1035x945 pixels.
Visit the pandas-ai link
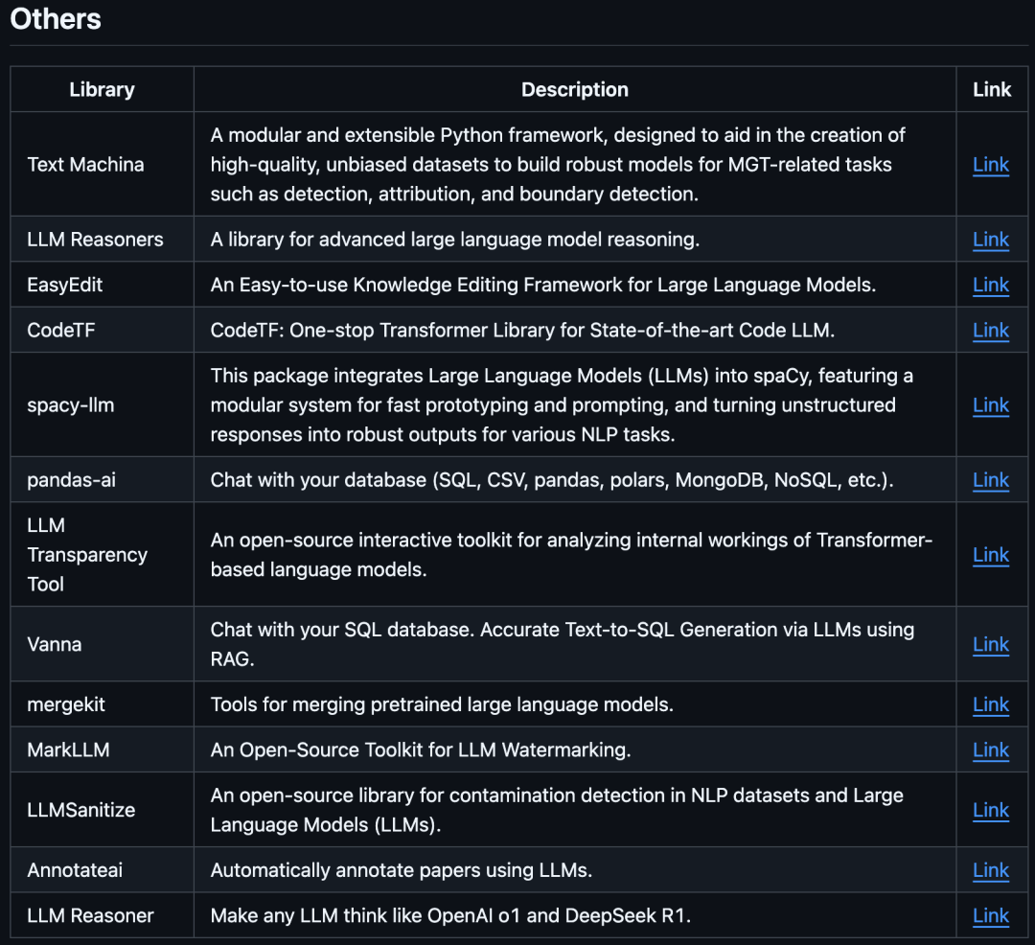coord(991,480)
